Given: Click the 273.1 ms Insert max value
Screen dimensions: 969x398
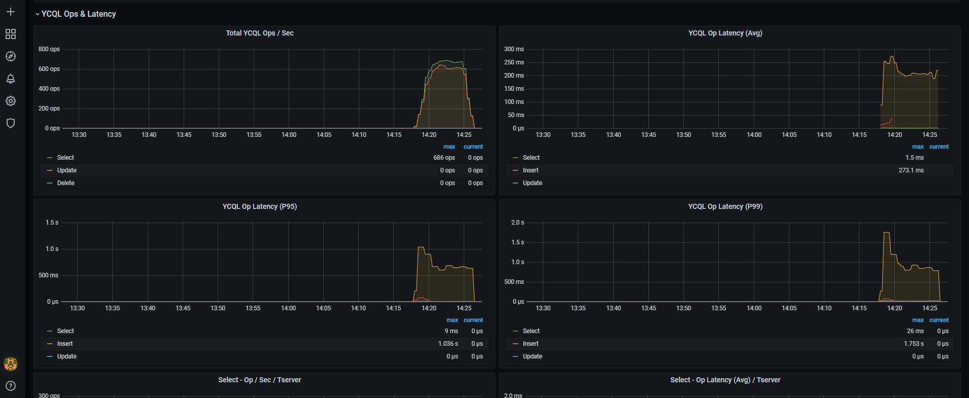Looking at the screenshot, I should 911,170.
